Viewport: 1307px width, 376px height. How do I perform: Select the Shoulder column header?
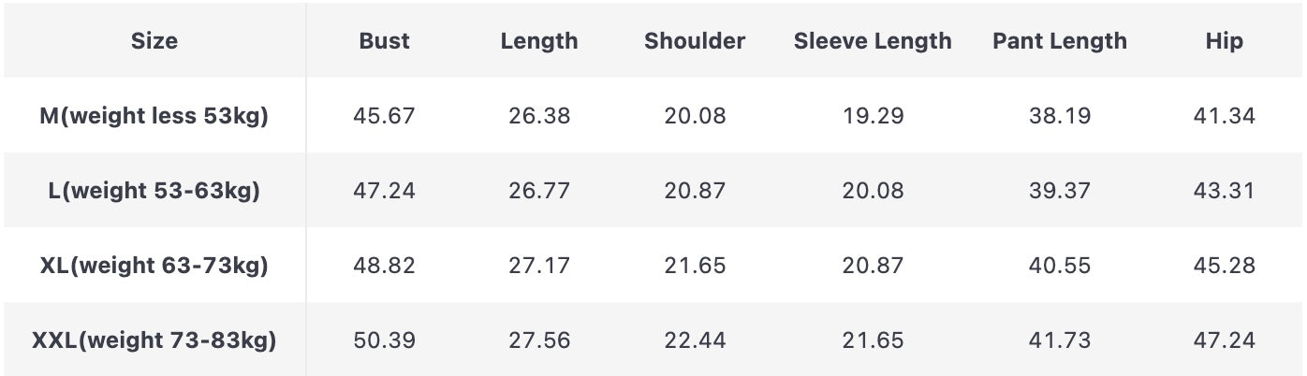click(695, 41)
